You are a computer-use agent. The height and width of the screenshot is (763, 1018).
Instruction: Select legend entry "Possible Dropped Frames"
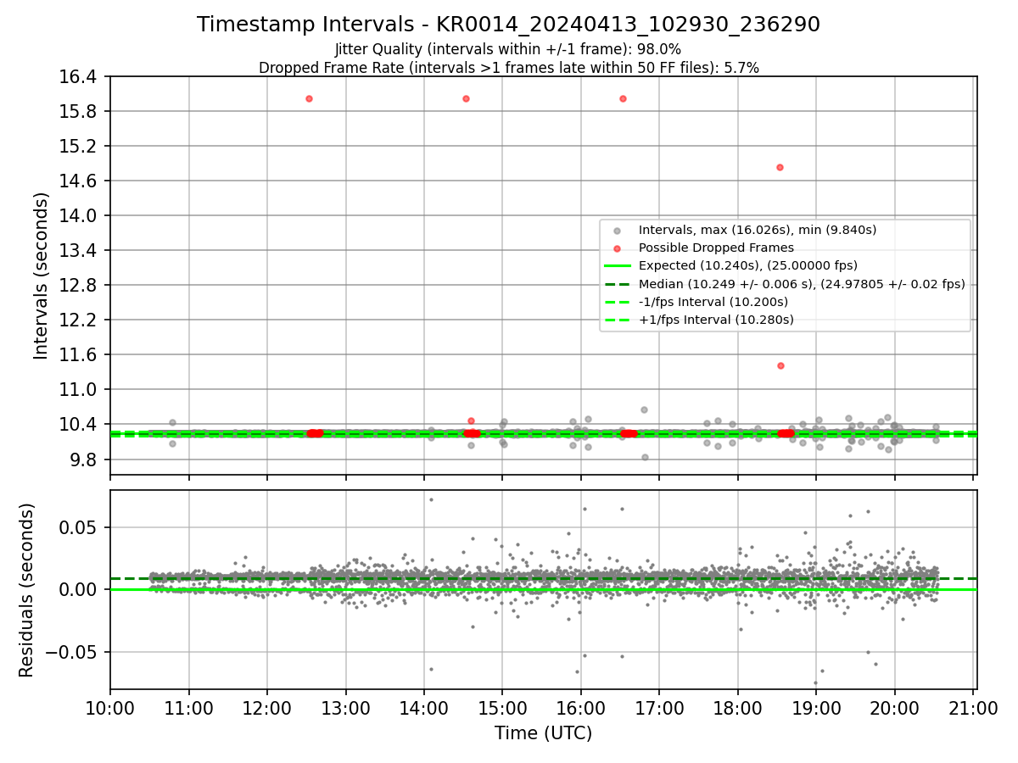point(716,248)
